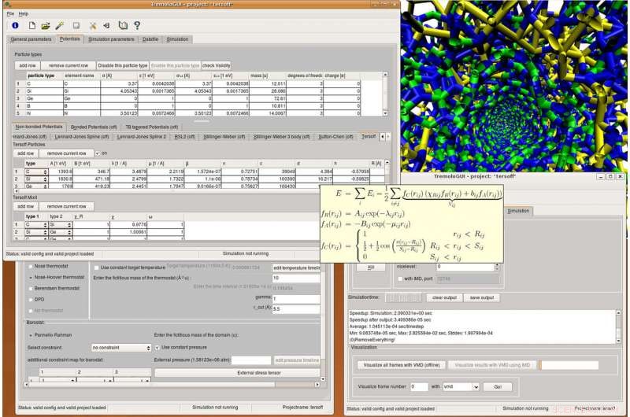Click the crossed tools settings icon

coord(92,25)
